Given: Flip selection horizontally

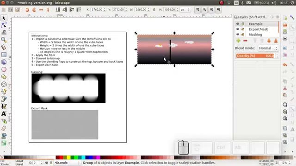Looking at the screenshot, I should (x=41, y=10).
